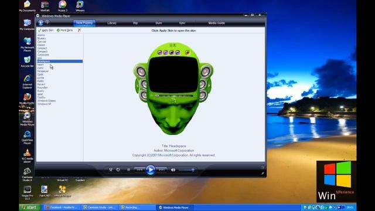This screenshot has height=211, width=375.
Task: Open the Sync tab
Action: pyautogui.click(x=182, y=23)
